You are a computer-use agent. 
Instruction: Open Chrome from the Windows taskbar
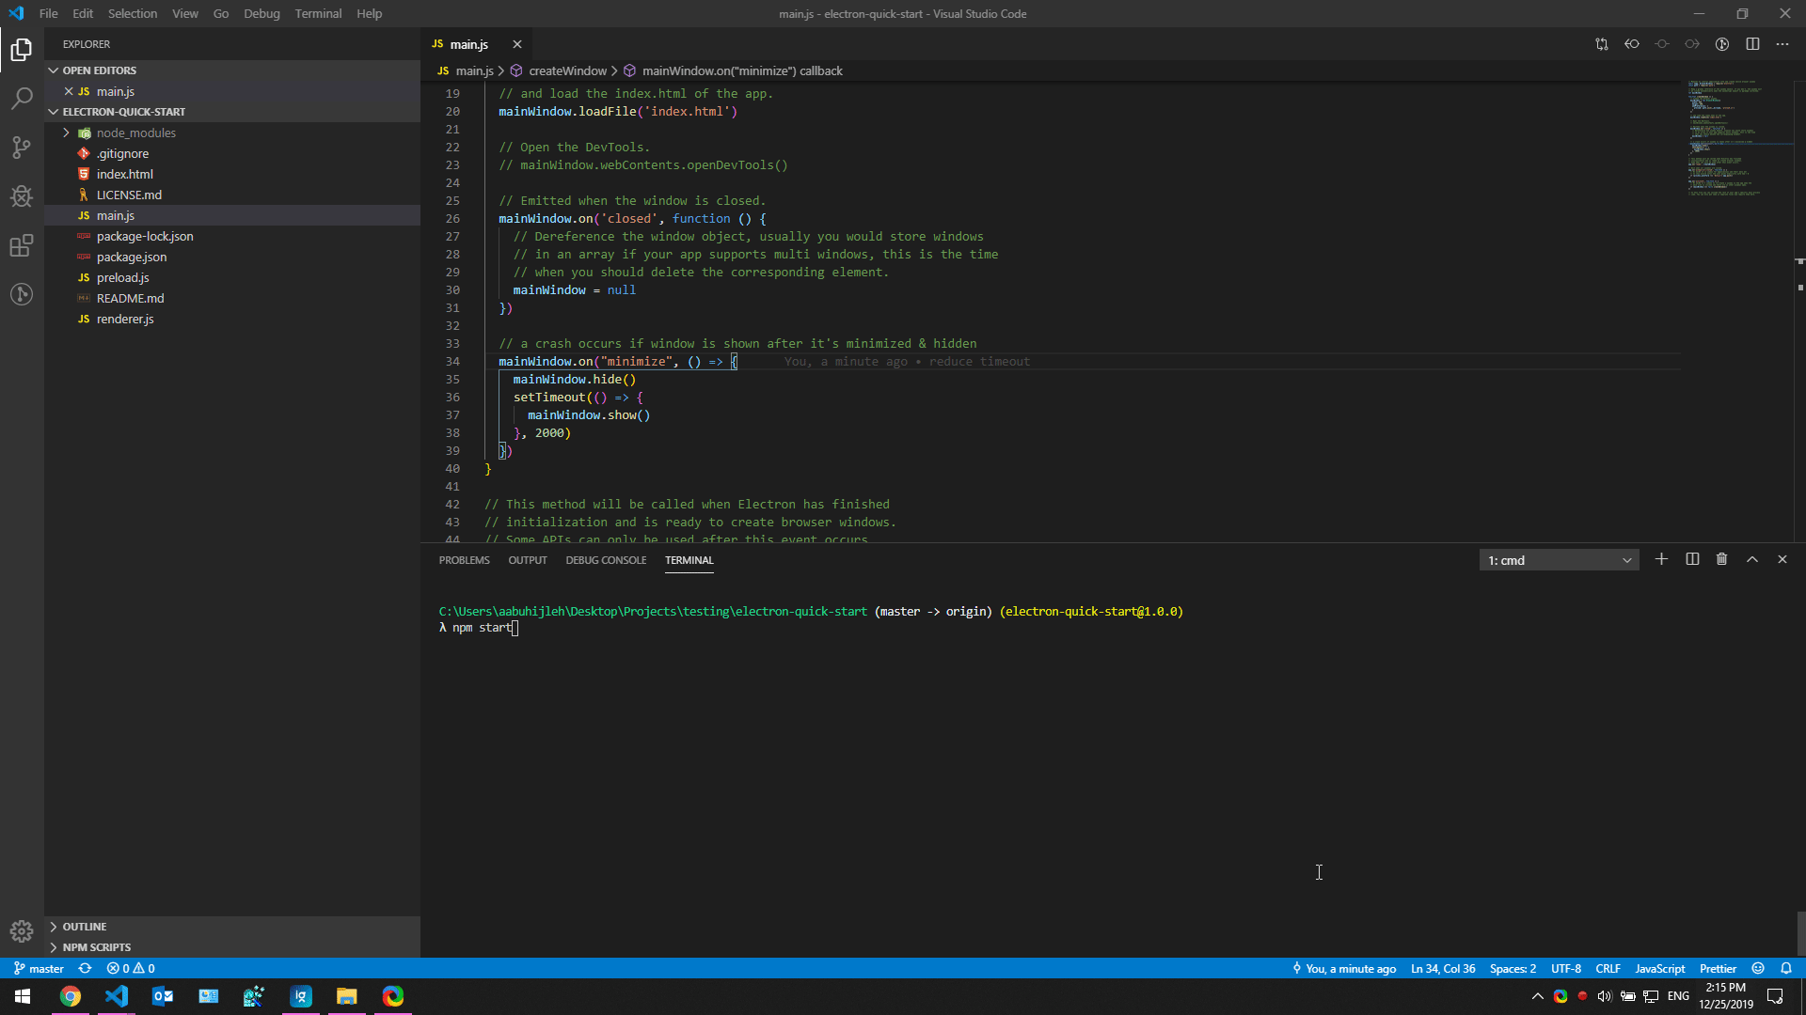(x=71, y=996)
